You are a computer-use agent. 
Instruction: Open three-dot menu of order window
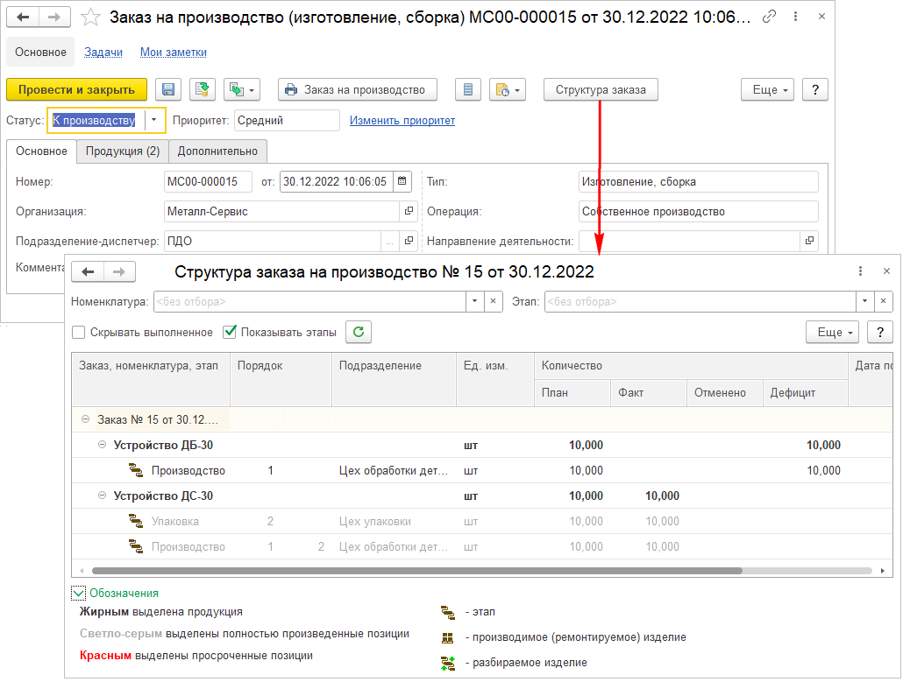click(x=795, y=17)
